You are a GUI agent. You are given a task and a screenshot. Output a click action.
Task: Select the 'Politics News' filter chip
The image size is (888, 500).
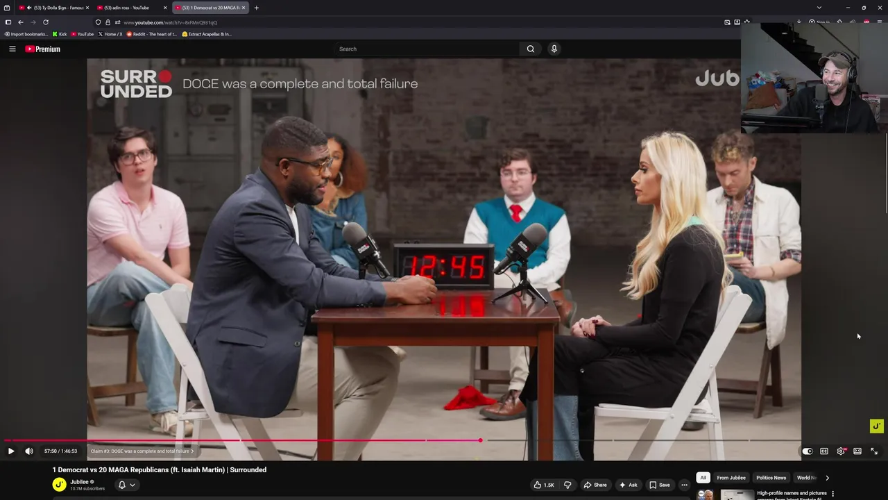[771, 478]
